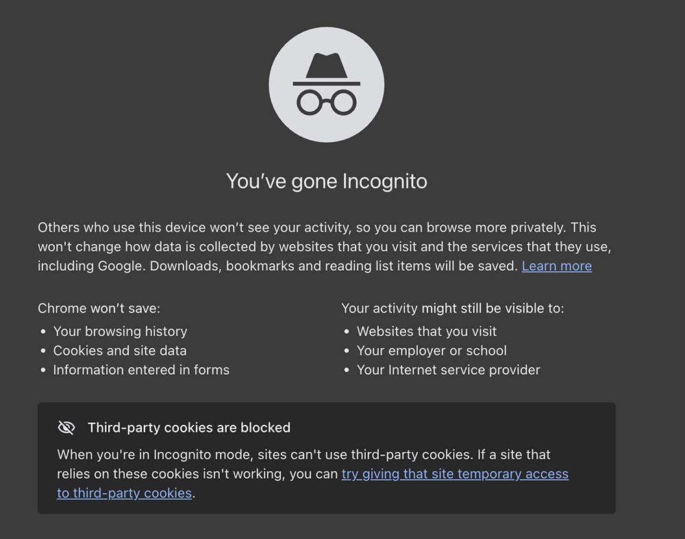Screen dimensions: 685x539
Task: Click the crossed-out eye icon
Action: [x=66, y=428]
